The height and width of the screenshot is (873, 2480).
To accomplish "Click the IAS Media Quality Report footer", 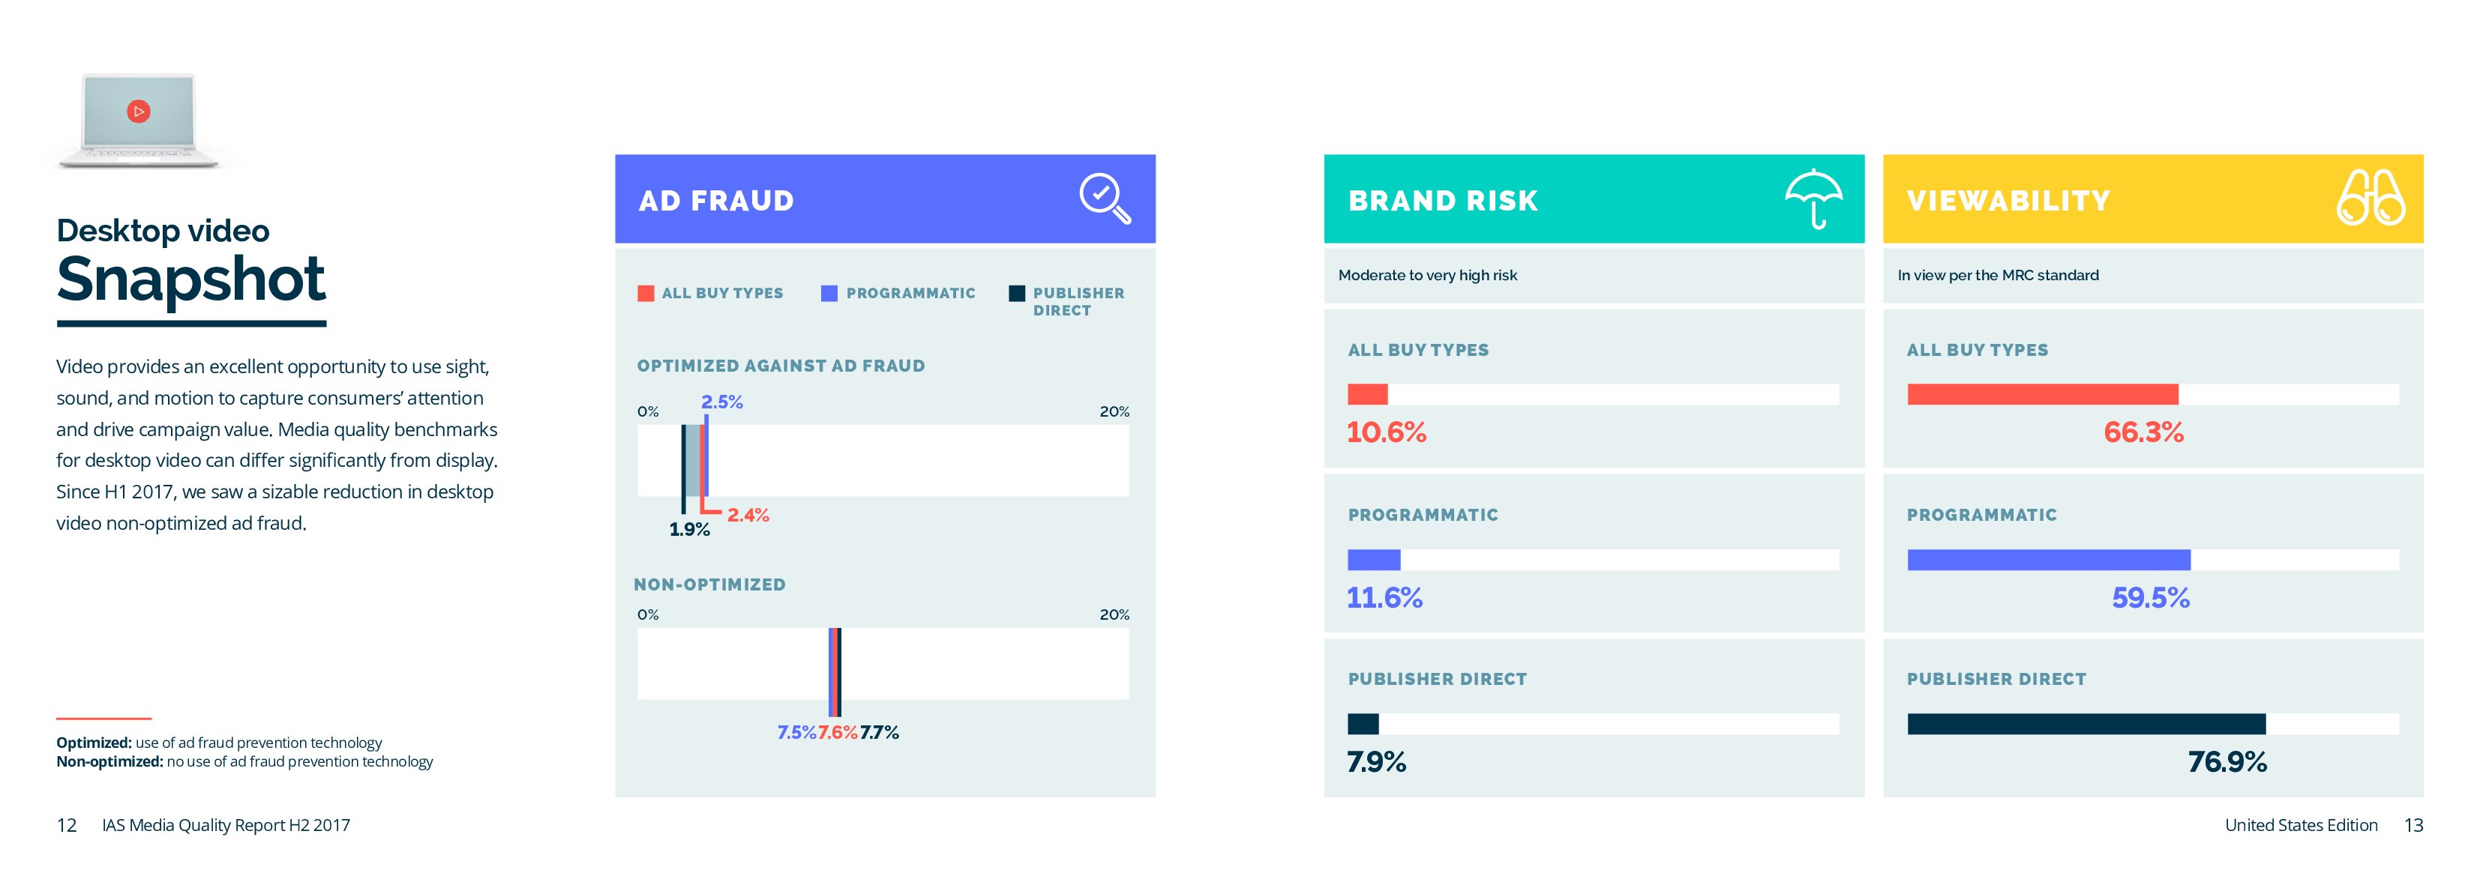I will pyautogui.click(x=226, y=825).
